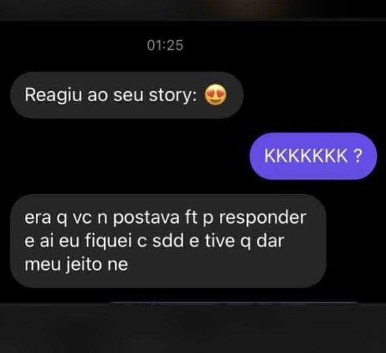Viewport: 386px width, 353px height.
Task: Click the word 'jeito' on the last line
Action: [84, 264]
